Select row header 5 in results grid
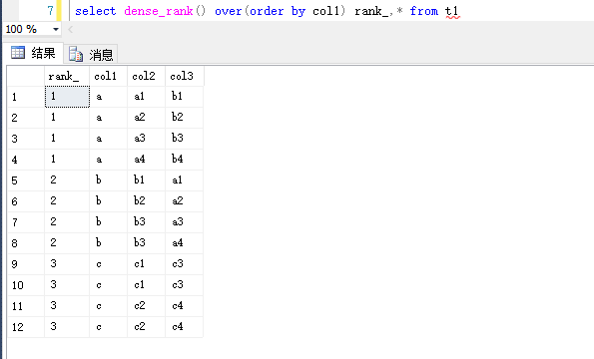Viewport: 594px width, 359px height. click(x=26, y=180)
